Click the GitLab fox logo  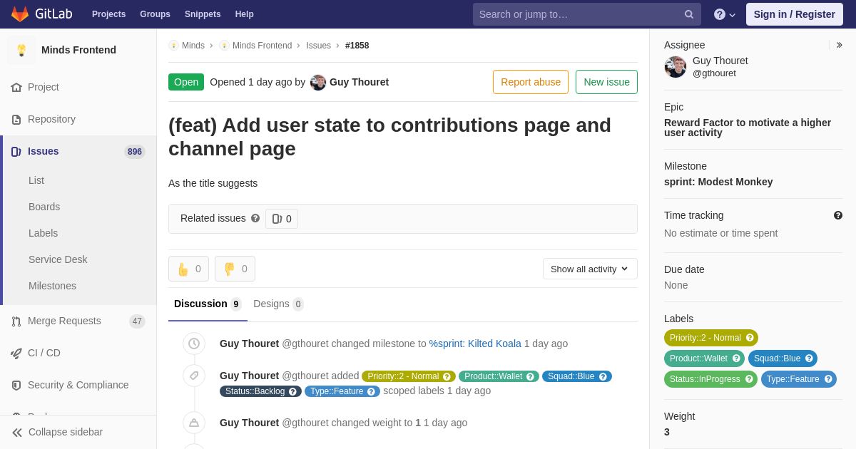pos(20,14)
